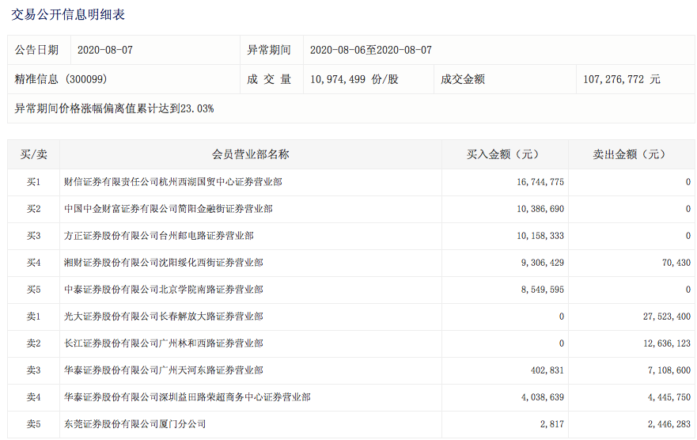Select buy amount 402,831
697x440 pixels.
(x=547, y=370)
